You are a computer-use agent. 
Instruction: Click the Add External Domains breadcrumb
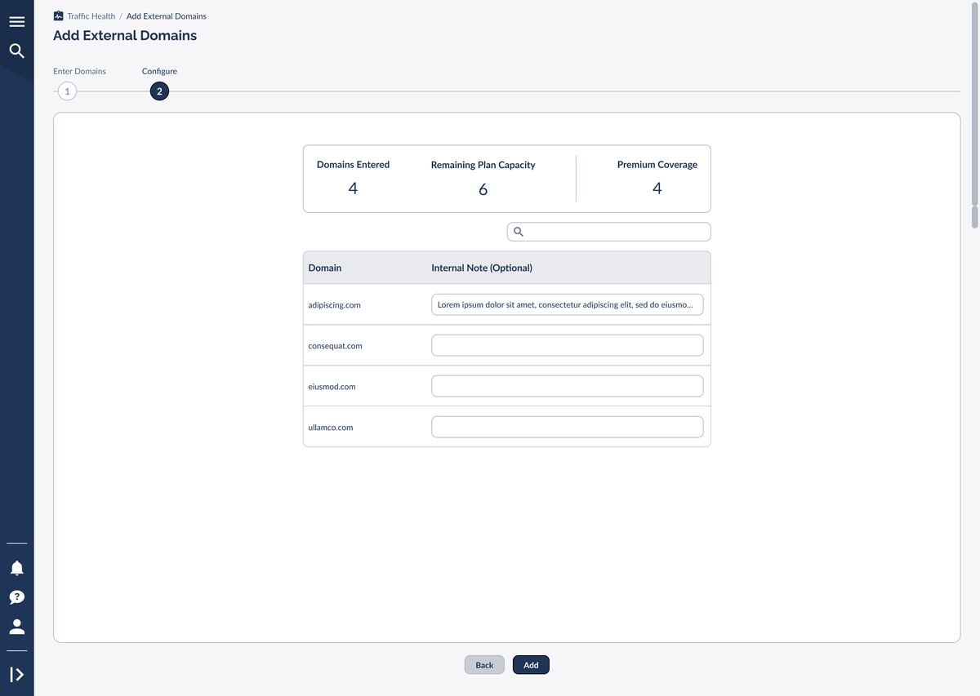pyautogui.click(x=167, y=16)
